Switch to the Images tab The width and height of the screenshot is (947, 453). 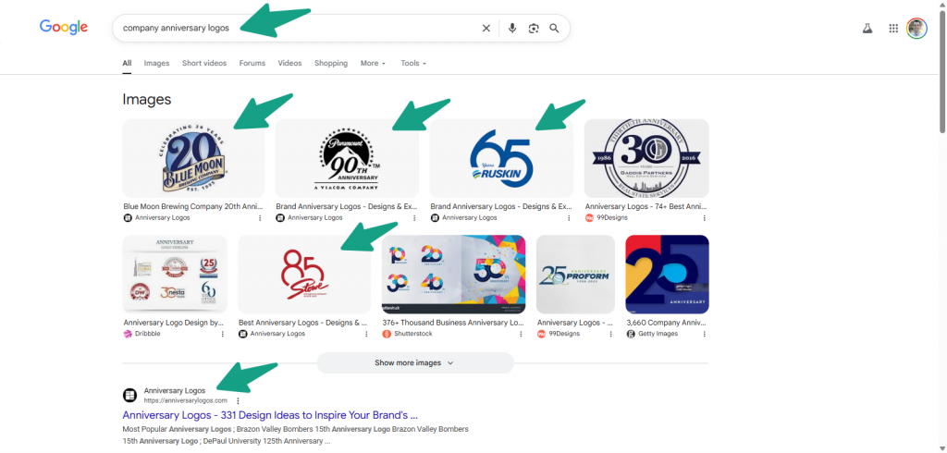pyautogui.click(x=156, y=63)
